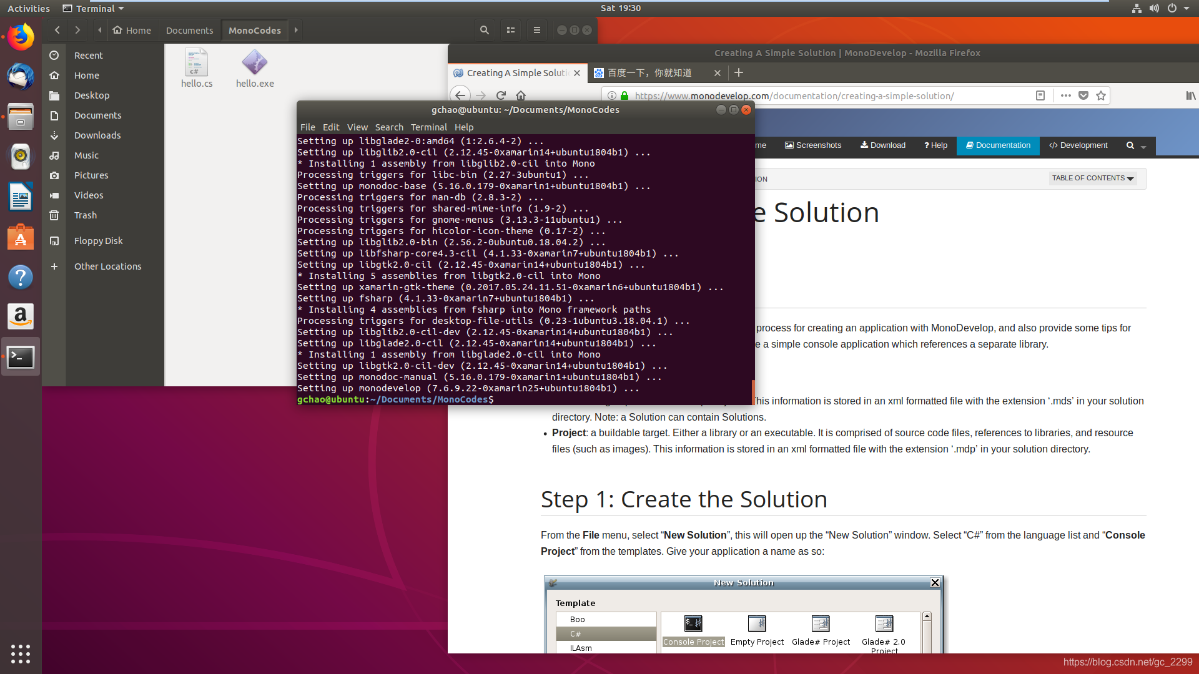The width and height of the screenshot is (1199, 674).
Task: Open hello.cs file icon
Action: [197, 64]
